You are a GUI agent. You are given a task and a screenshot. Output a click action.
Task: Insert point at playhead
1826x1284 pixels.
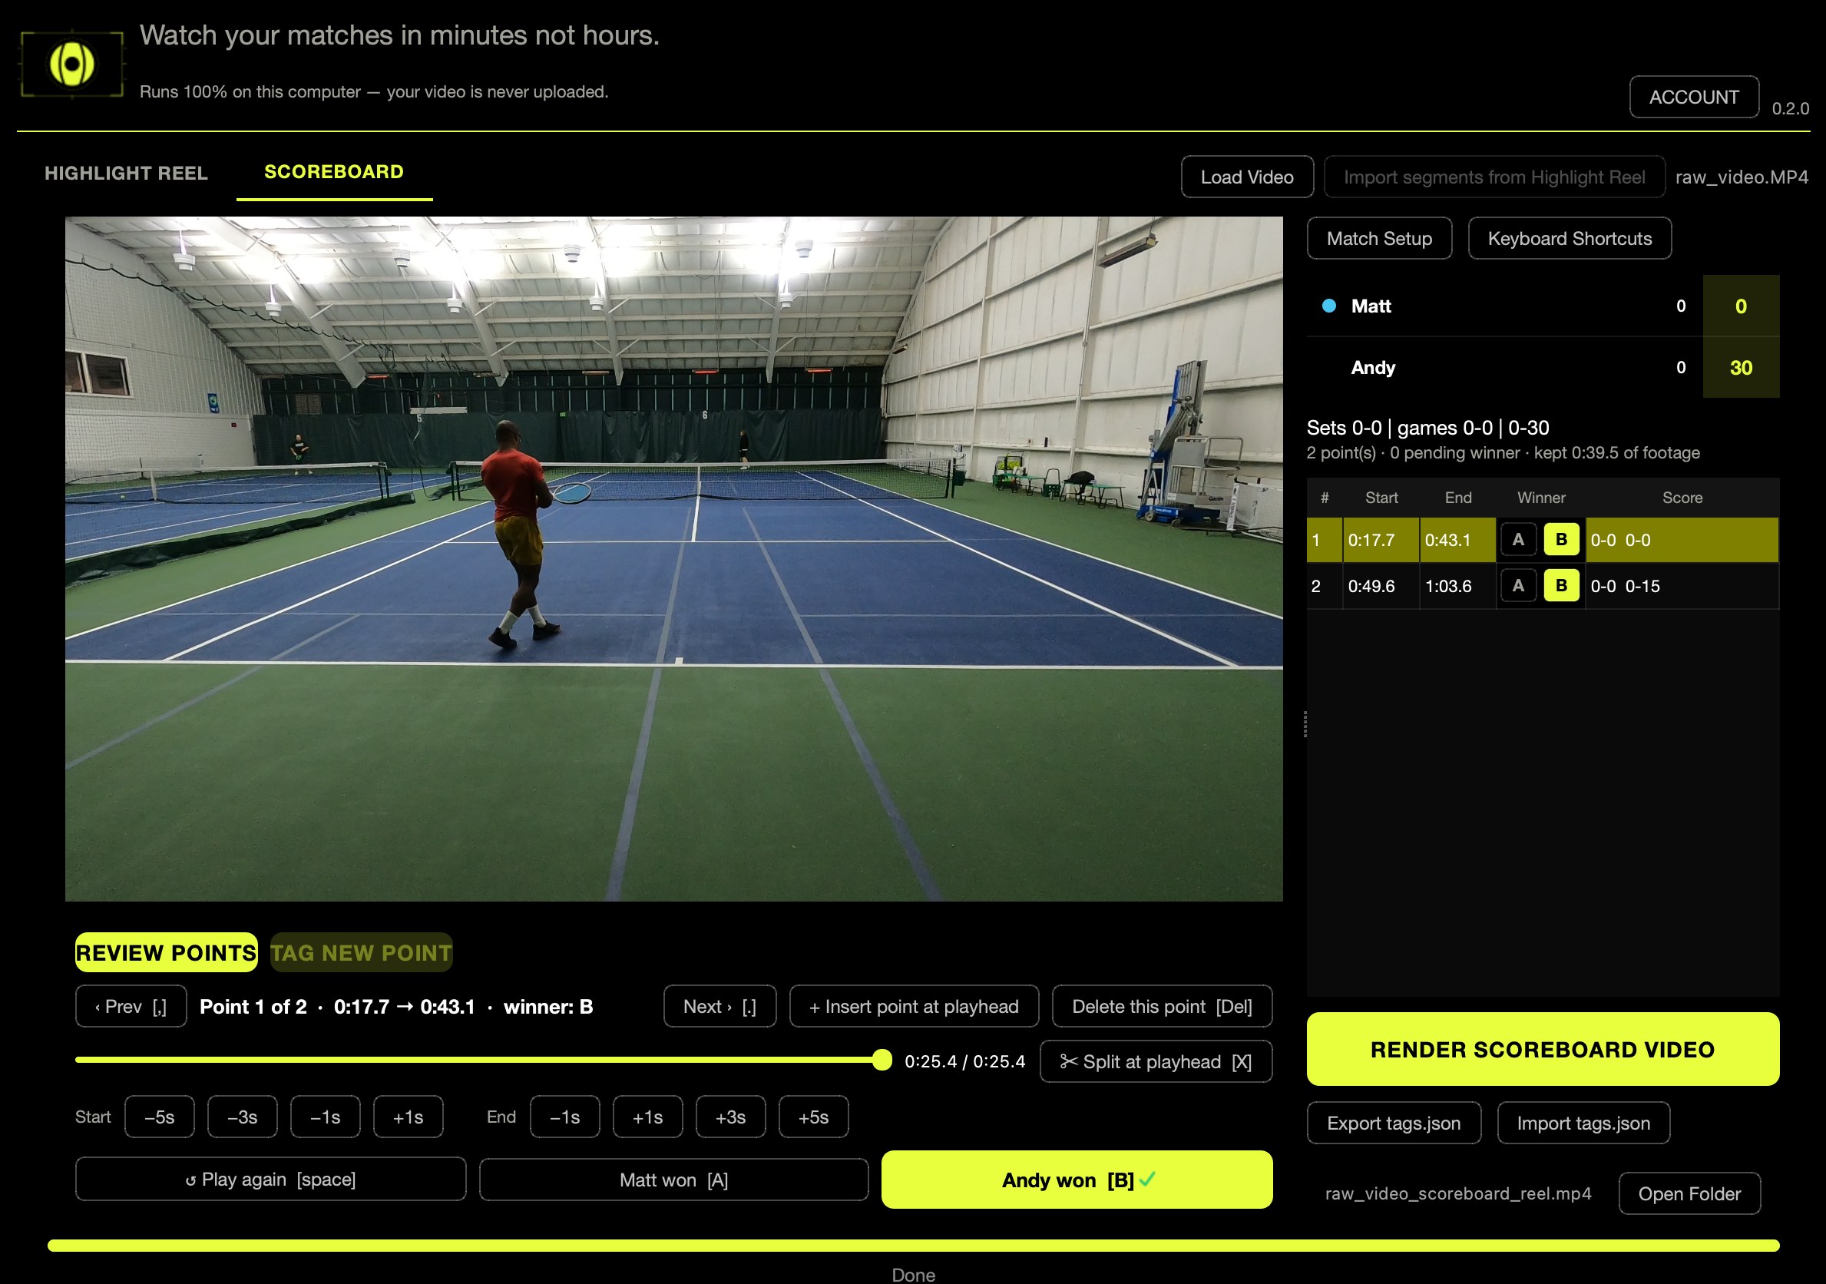(914, 1006)
